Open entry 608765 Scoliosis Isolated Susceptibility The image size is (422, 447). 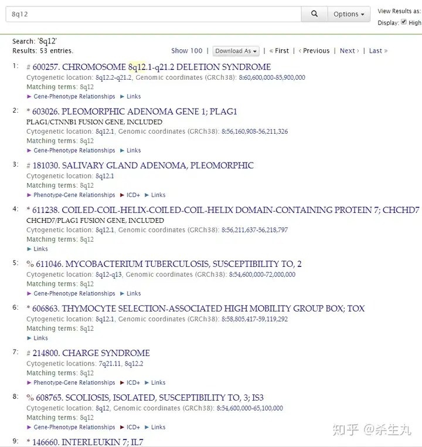point(149,397)
